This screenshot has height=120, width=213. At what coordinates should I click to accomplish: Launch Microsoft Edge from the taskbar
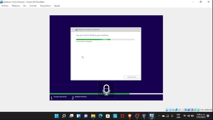(x=101, y=116)
